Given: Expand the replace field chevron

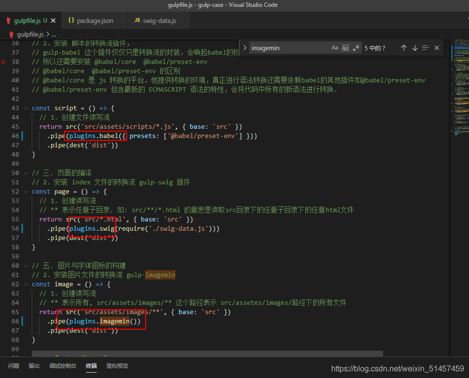Looking at the screenshot, I should point(245,48).
